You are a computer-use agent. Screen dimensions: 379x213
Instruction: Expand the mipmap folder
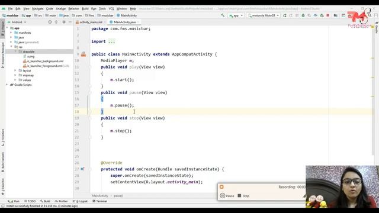point(15,75)
